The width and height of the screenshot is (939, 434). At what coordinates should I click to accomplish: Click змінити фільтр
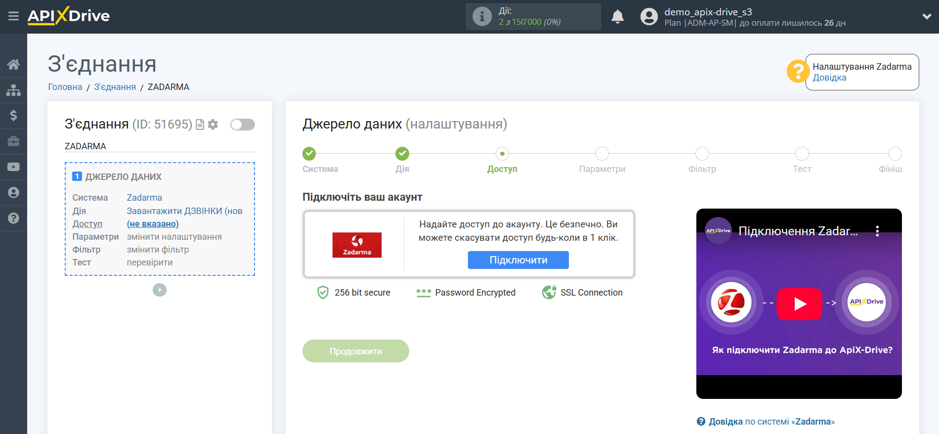158,250
